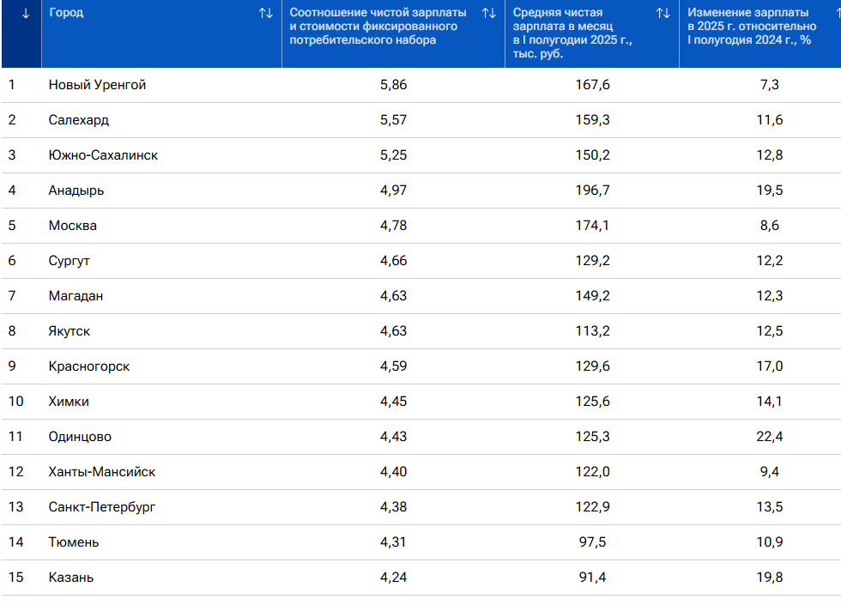Viewport: 841px width, 605px height.
Task: Click the Средняя чистая зарплата column header
Action: point(572,33)
